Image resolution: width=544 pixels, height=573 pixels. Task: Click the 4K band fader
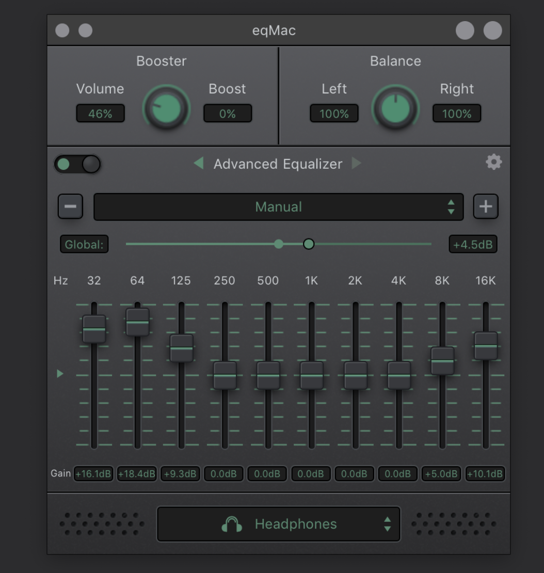399,375
